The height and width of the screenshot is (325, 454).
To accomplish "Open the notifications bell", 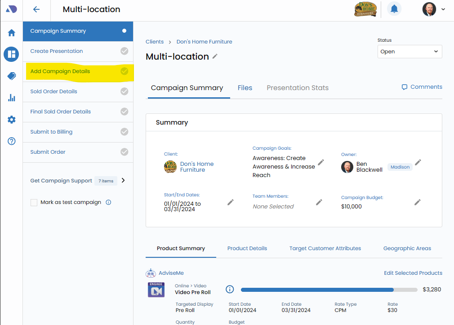I will (x=394, y=9).
